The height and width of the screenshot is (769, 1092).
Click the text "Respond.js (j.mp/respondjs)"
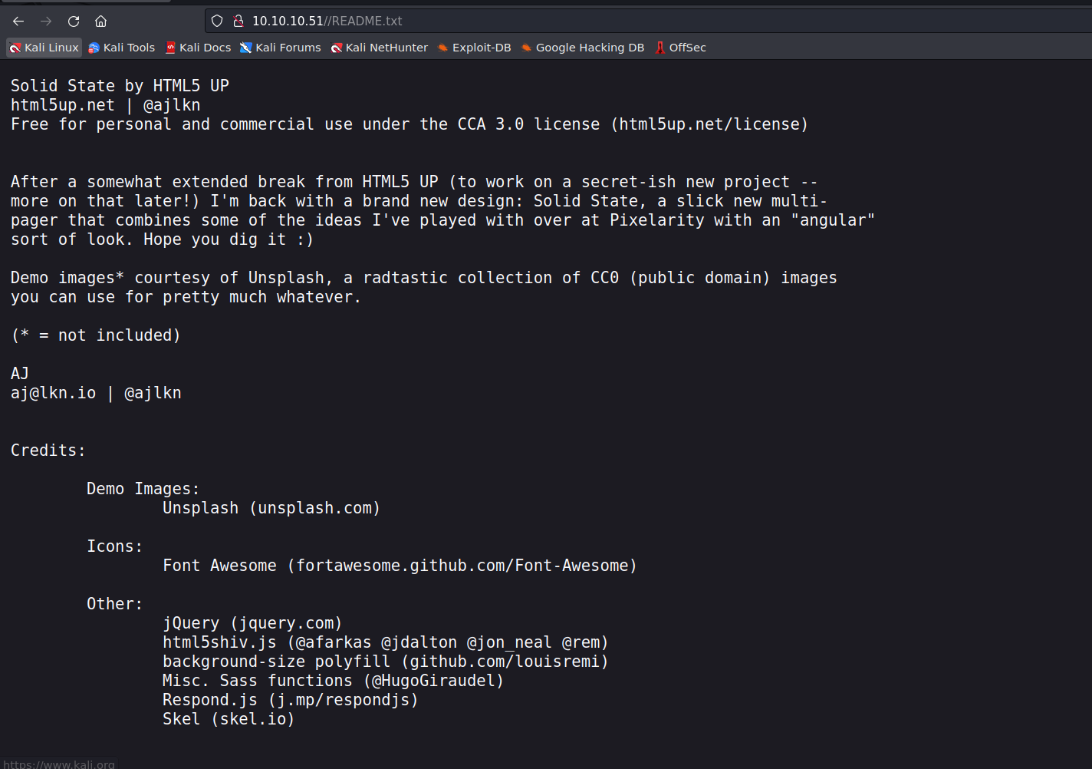[291, 700]
